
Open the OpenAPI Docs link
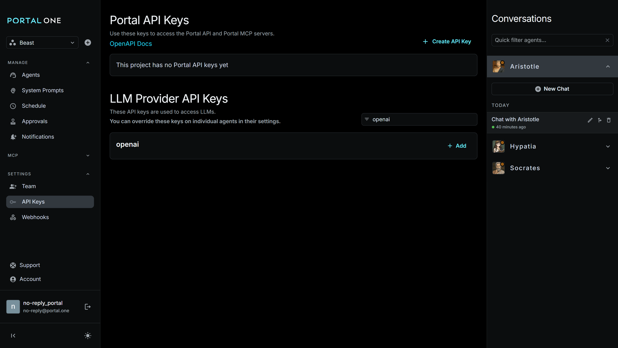131,44
